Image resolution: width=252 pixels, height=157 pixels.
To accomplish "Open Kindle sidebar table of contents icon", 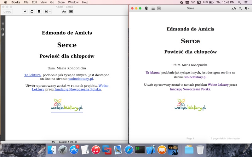I will (3, 24).
